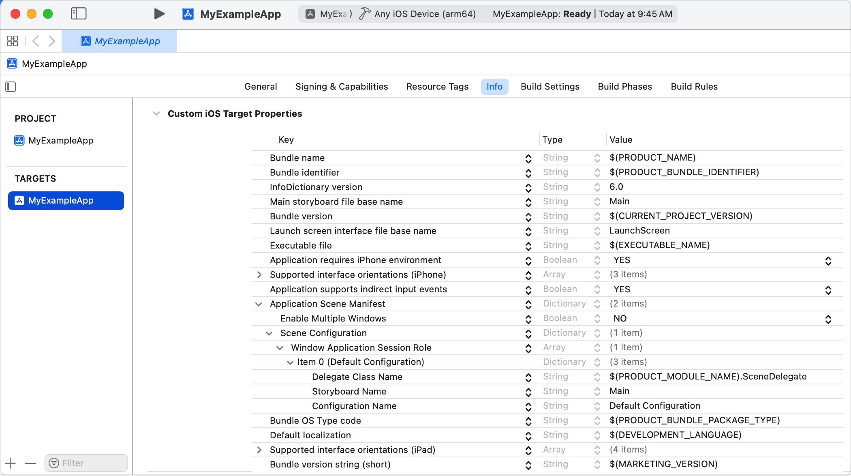This screenshot has height=476, width=851.
Task: Go forward with the right chevron
Action: 51,41
